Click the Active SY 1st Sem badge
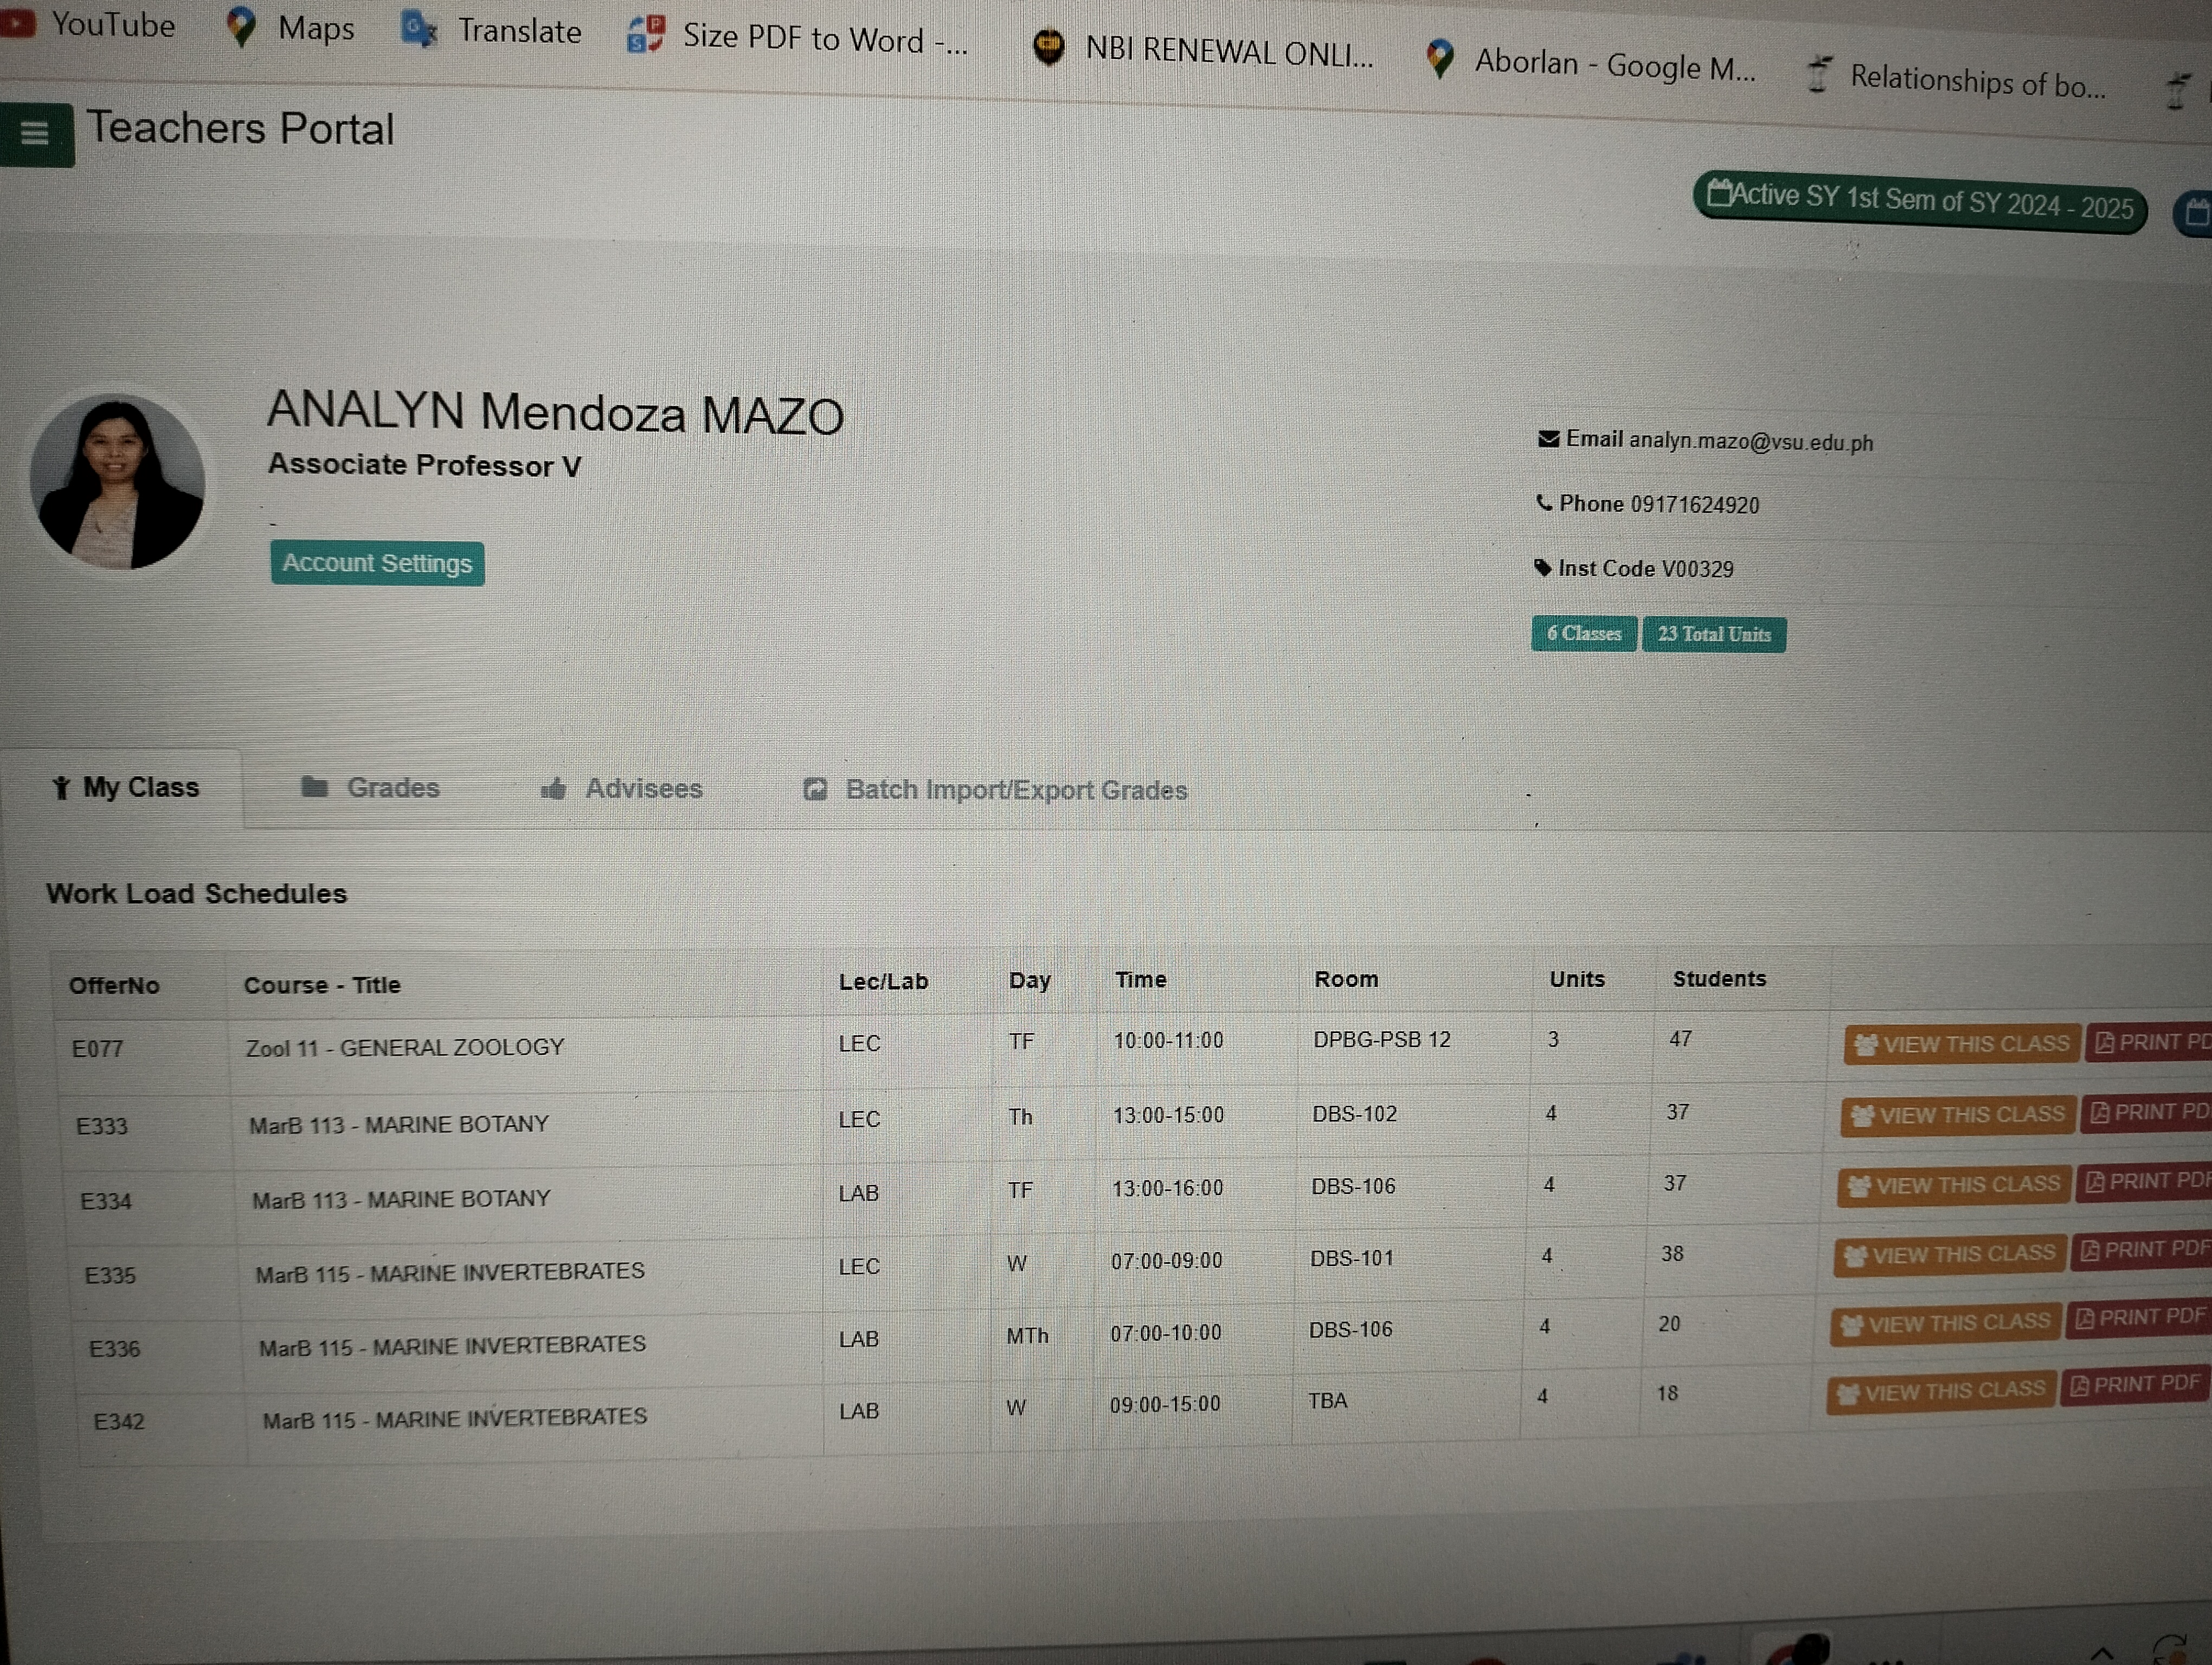2212x1665 pixels. click(x=1919, y=203)
